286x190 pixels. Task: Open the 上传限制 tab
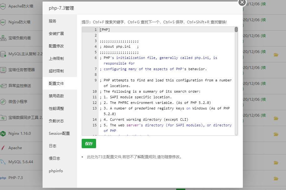pyautogui.click(x=60, y=59)
